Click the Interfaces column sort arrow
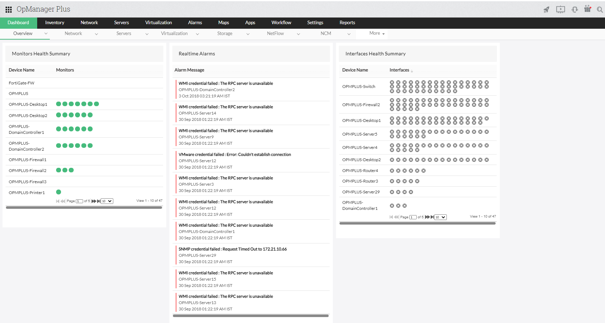This screenshot has height=323, width=605. click(x=412, y=71)
